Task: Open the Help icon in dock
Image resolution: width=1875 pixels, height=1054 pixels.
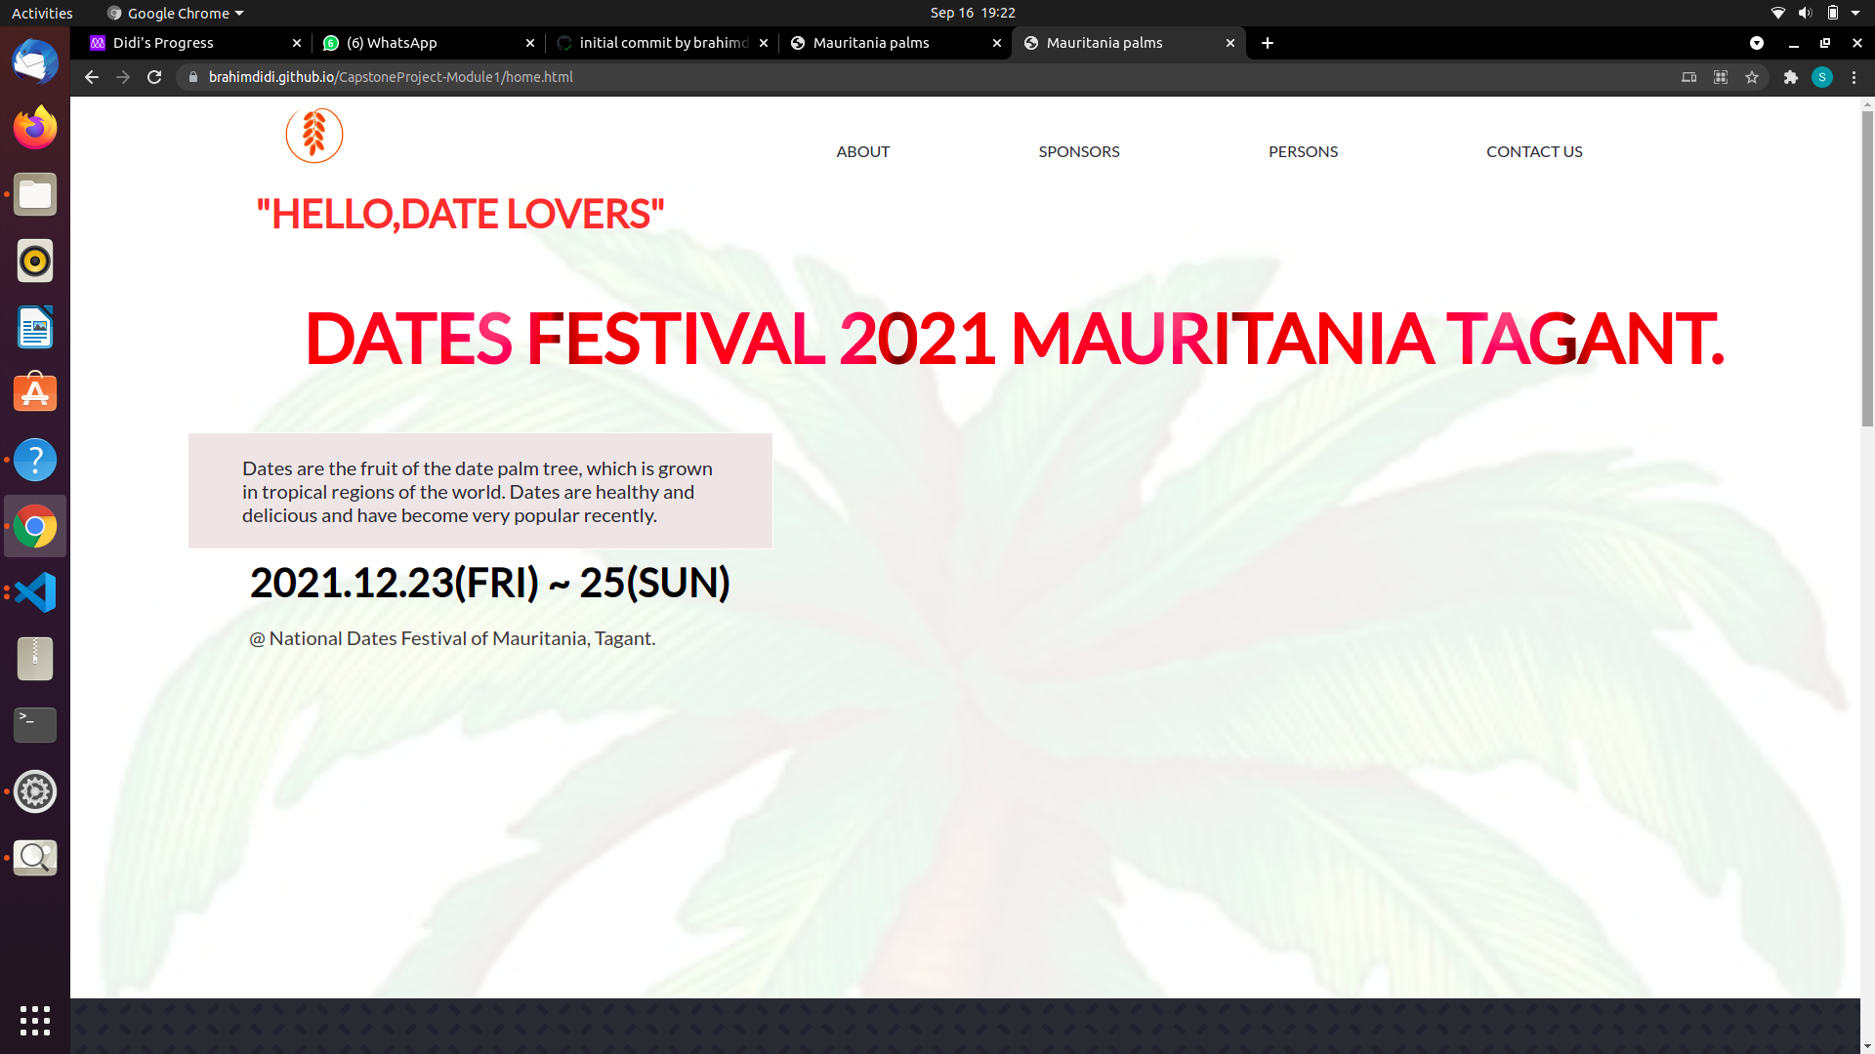Action: (35, 460)
